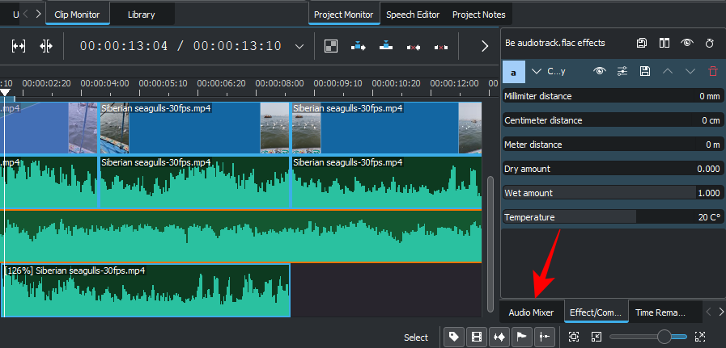Click the save effect stack icon

pyautogui.click(x=641, y=44)
